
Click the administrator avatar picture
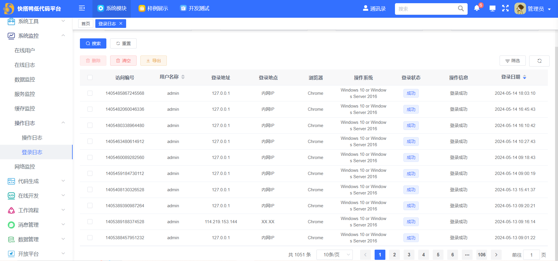520,9
